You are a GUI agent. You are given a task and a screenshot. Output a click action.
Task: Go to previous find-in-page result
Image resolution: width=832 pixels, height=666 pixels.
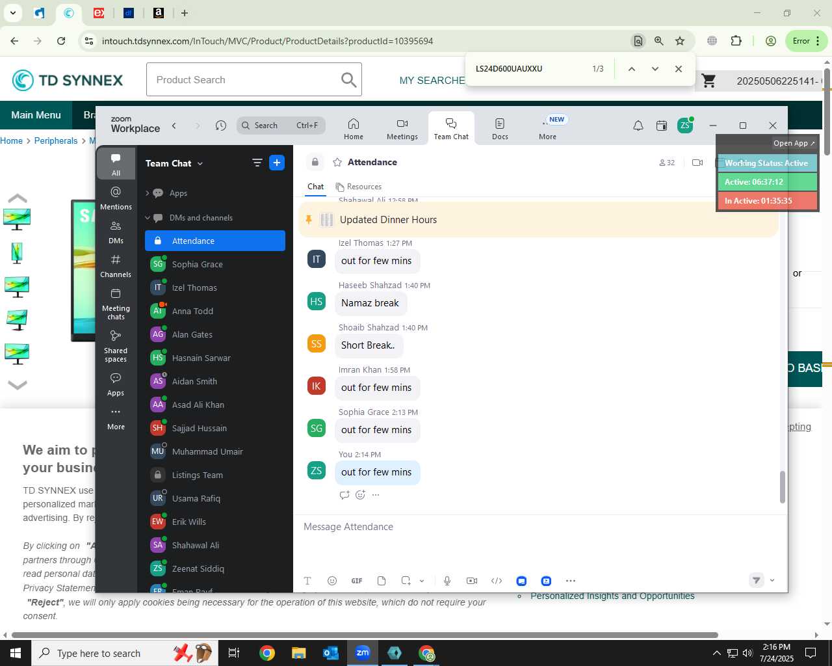point(631,69)
